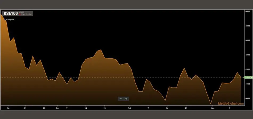253x119 pixels.
Task: Click the Sep label on the date axis
Action: pos(58,108)
